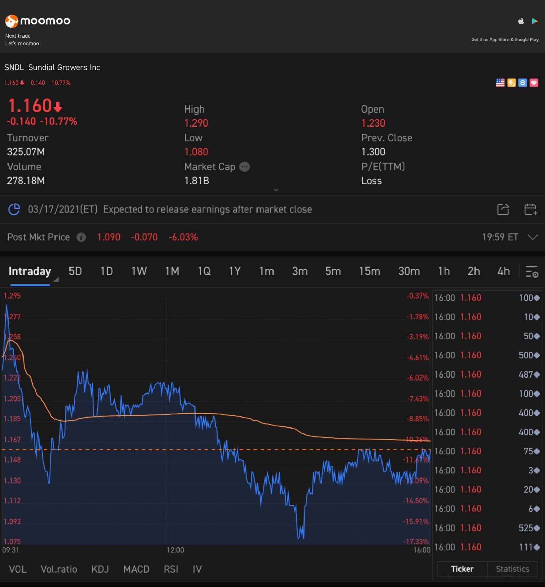The height and width of the screenshot is (587, 545).
Task: Select the 30m interval tab
Action: click(x=409, y=271)
